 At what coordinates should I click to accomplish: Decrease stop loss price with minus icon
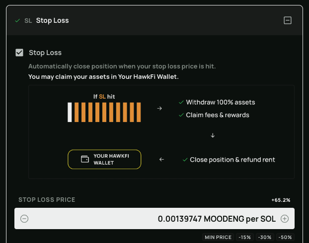(24, 219)
